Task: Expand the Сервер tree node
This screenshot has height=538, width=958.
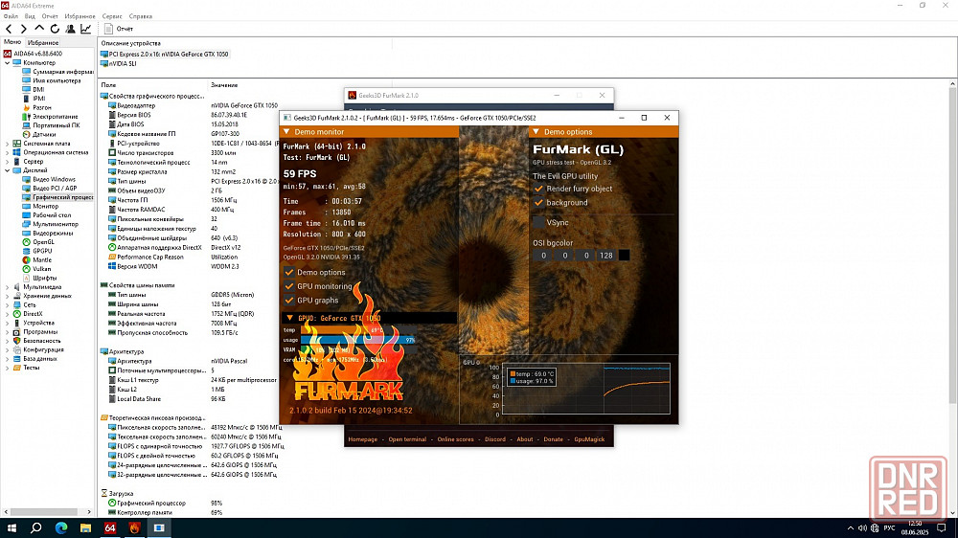Action: pyautogui.click(x=8, y=162)
